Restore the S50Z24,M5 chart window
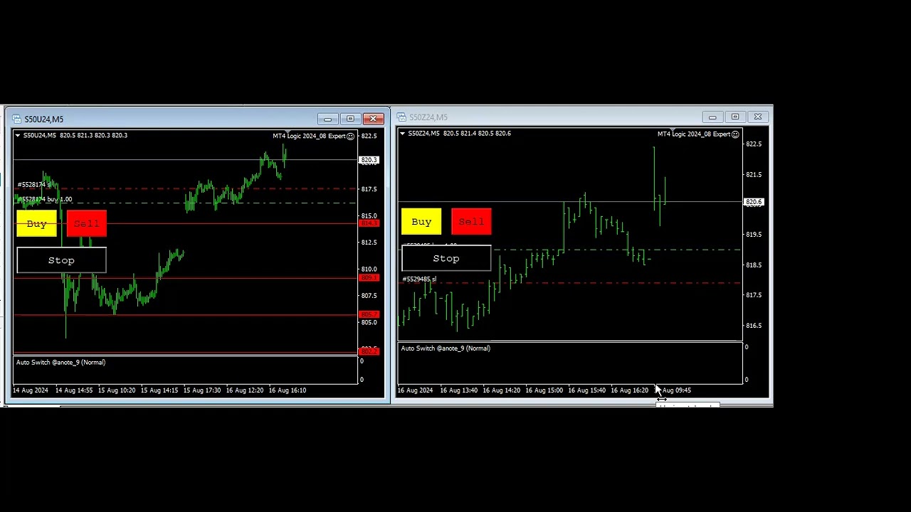Screen dimensions: 911x512 point(735,117)
